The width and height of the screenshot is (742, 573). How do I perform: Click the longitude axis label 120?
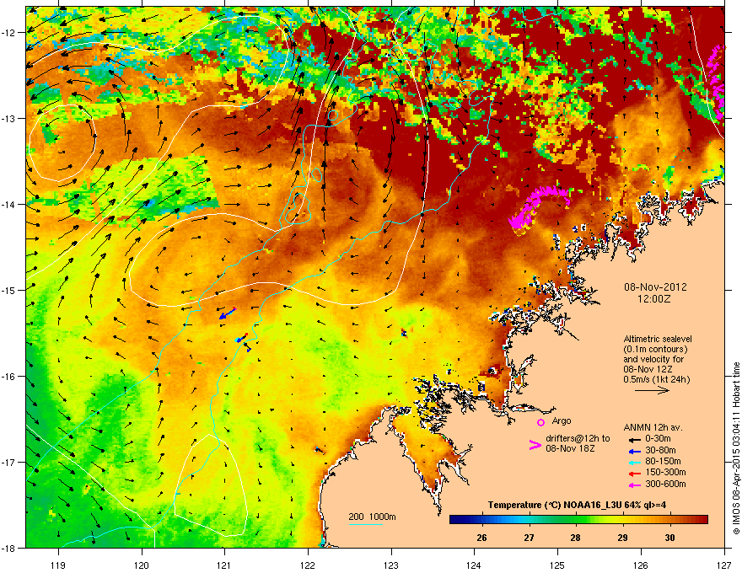(x=142, y=565)
